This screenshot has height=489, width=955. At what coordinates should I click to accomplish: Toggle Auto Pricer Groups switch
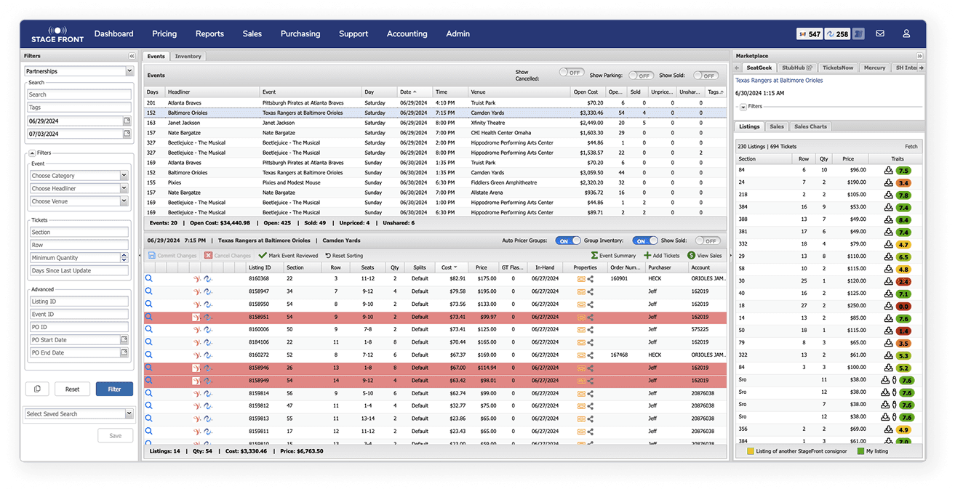click(568, 241)
